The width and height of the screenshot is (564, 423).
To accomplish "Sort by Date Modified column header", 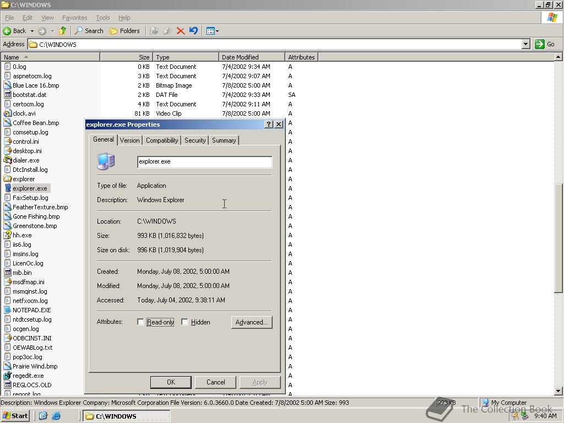I will point(252,57).
